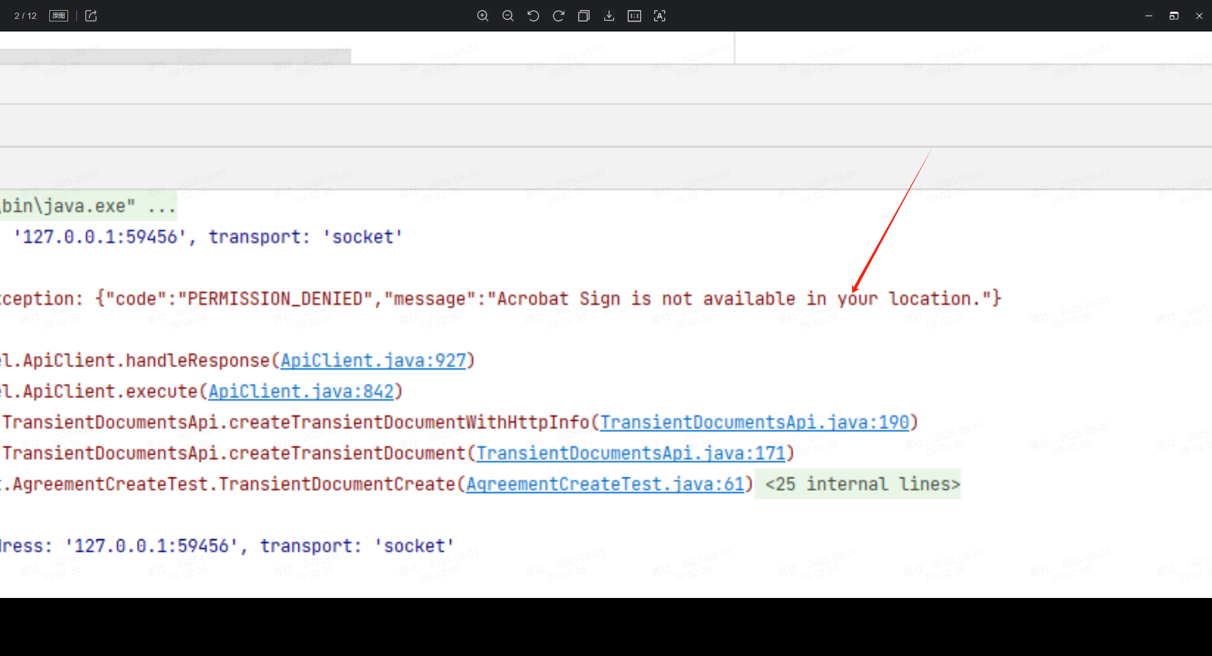
Task: Restore down the image viewer window
Action: coord(1174,16)
